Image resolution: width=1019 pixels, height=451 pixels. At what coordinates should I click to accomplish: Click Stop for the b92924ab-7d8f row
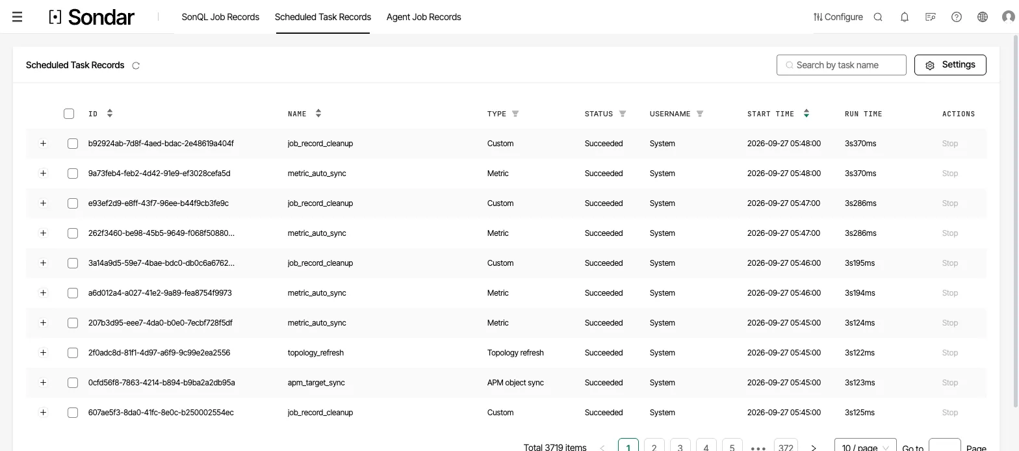(950, 144)
